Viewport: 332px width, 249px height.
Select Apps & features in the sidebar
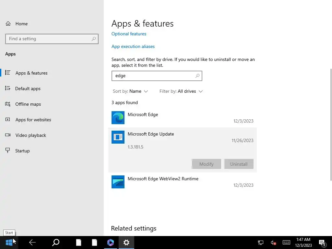52,73
